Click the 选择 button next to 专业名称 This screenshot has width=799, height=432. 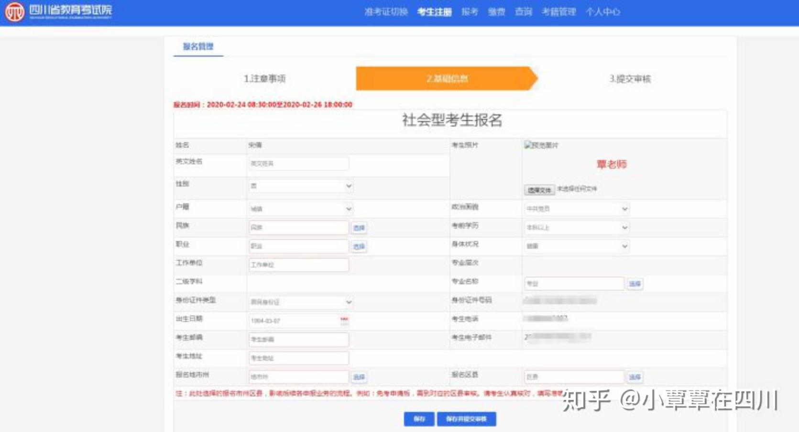[635, 284]
